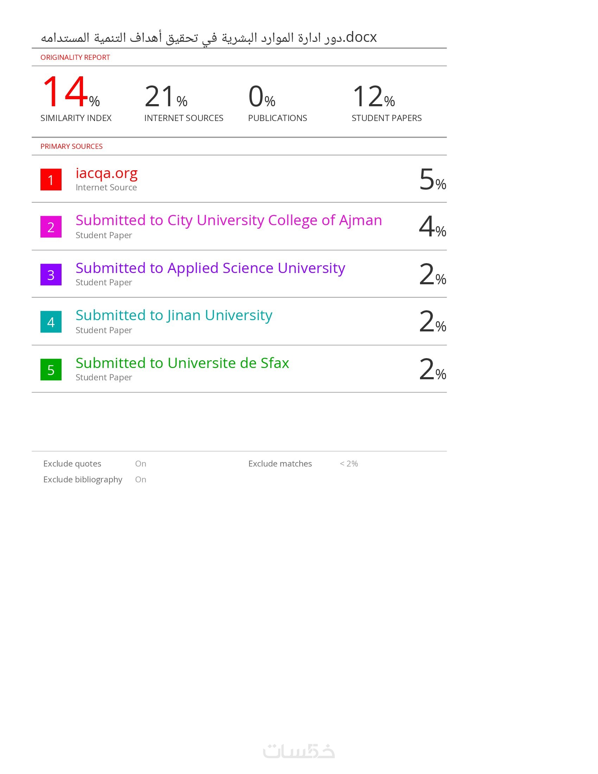Click the Exclude matches < 2% value
Screen dimensions: 598x774
[x=349, y=464]
